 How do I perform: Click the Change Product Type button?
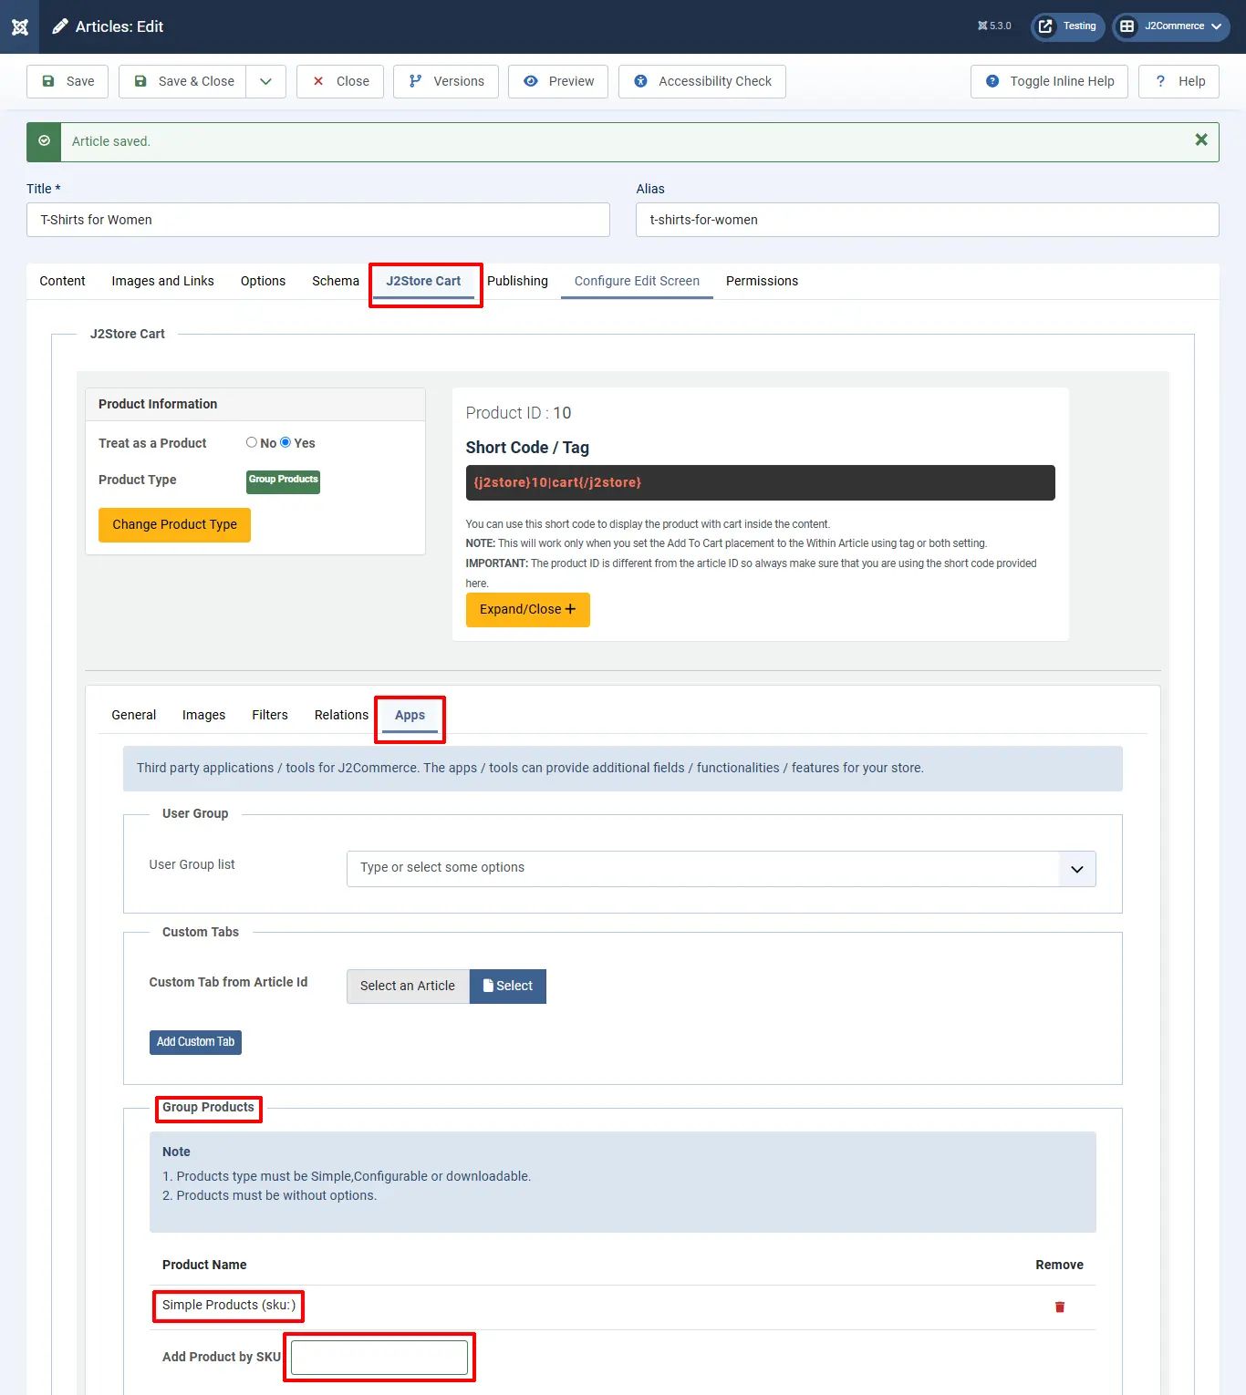tap(174, 524)
